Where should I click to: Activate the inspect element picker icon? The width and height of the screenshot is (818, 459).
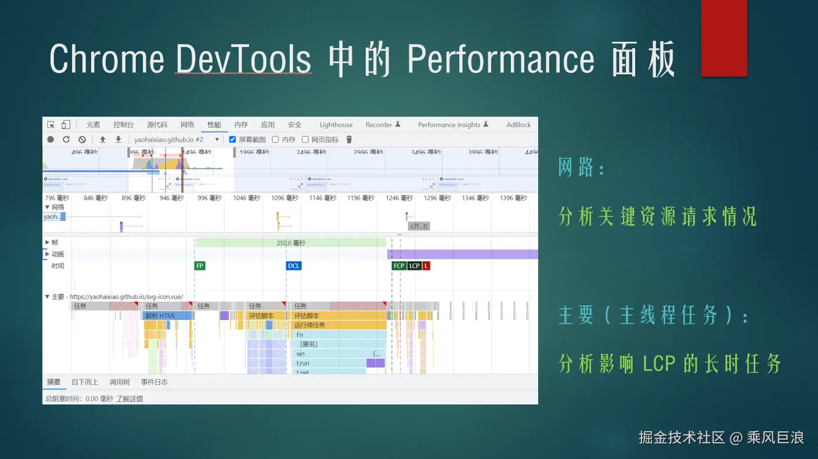pos(51,125)
